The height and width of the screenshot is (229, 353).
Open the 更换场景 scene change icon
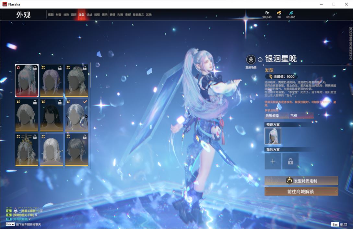point(251,60)
